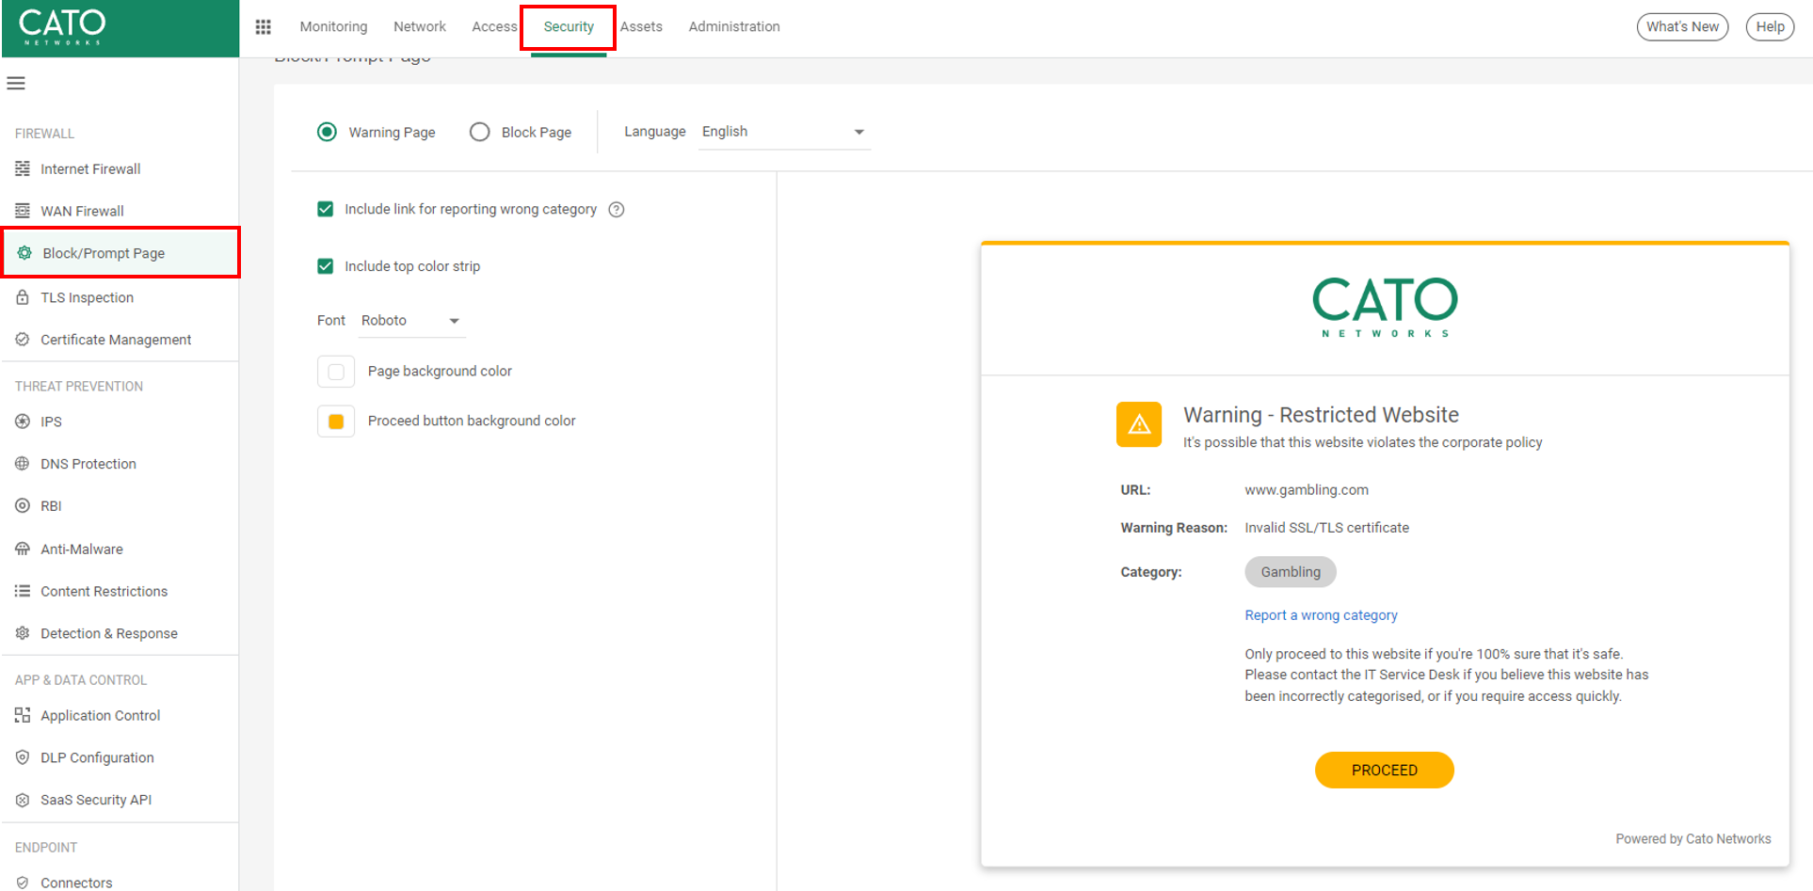
Task: Open WAN Firewall page
Action: [x=82, y=211]
